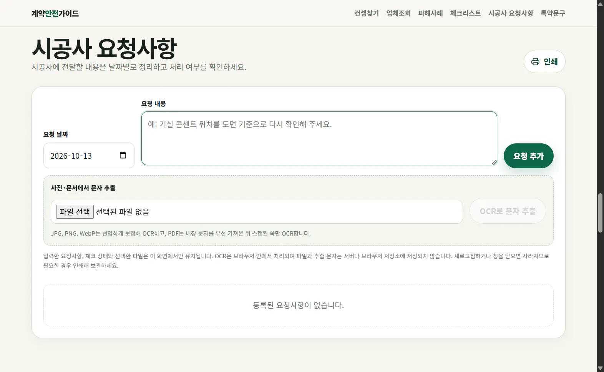Viewport: 604px width, 372px height.
Task: Open the 특약문구 nav link
Action: pyautogui.click(x=553, y=13)
